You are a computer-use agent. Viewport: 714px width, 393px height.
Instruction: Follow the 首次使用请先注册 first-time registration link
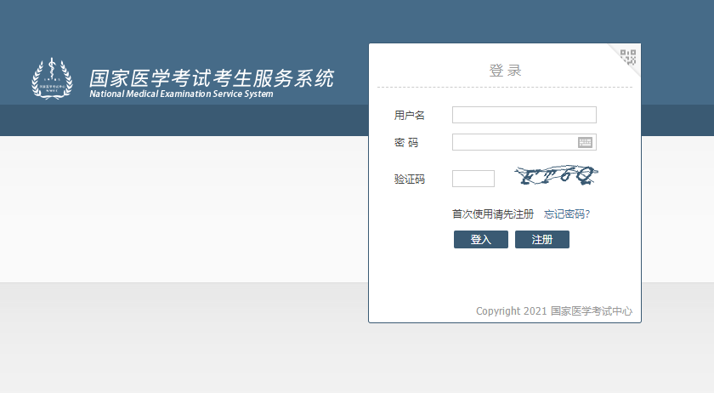pyautogui.click(x=493, y=214)
